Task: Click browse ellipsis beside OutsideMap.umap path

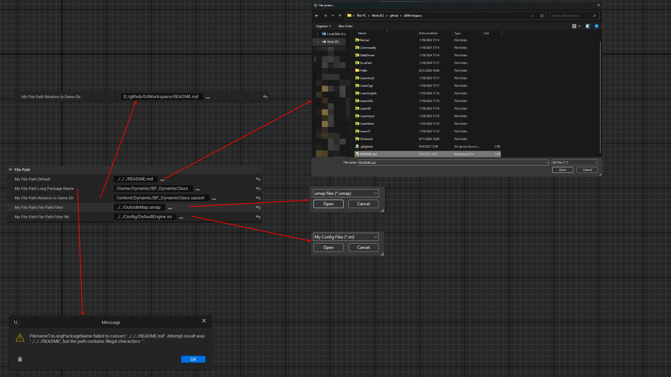Action: pyautogui.click(x=170, y=208)
